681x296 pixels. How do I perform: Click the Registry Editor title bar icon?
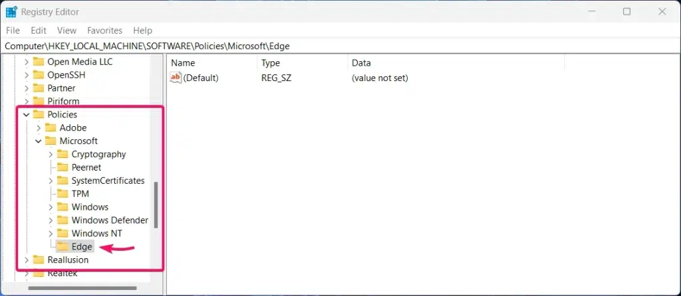pyautogui.click(x=11, y=12)
